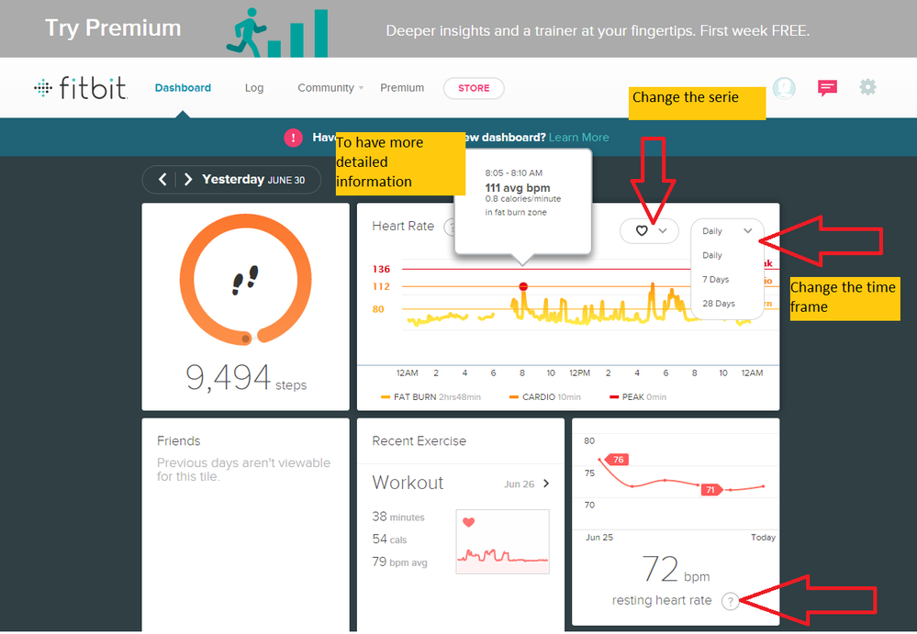
Task: Go to previous day arrow
Action: pyautogui.click(x=162, y=180)
